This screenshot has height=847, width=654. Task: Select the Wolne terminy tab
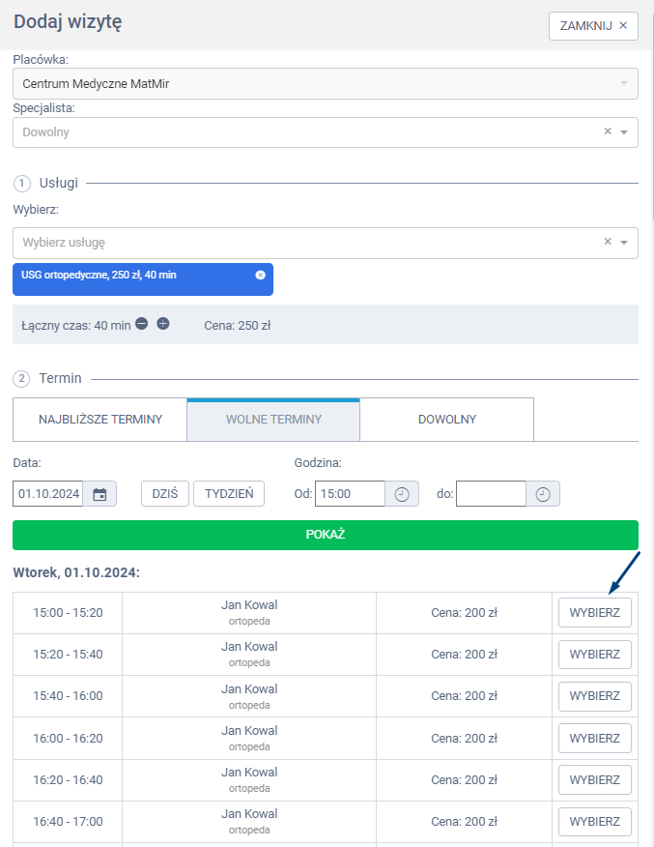(x=273, y=420)
